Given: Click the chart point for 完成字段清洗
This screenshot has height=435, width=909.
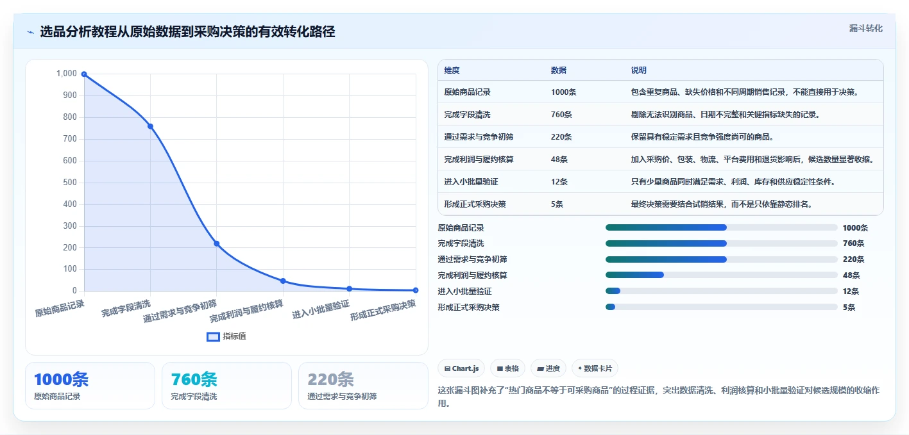Looking at the screenshot, I should click(x=150, y=126).
